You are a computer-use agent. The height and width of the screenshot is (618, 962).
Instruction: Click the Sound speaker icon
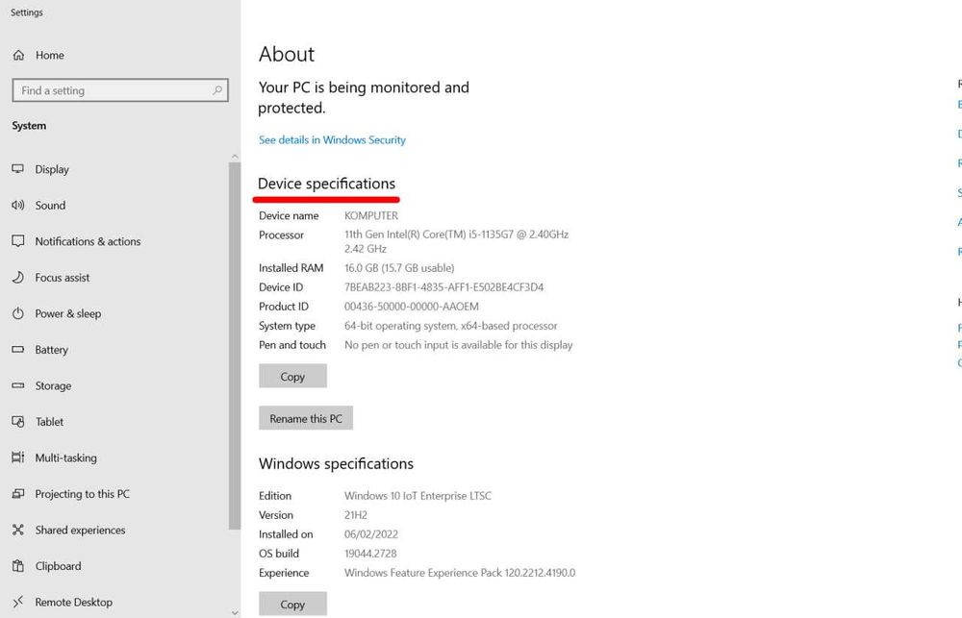click(x=18, y=206)
